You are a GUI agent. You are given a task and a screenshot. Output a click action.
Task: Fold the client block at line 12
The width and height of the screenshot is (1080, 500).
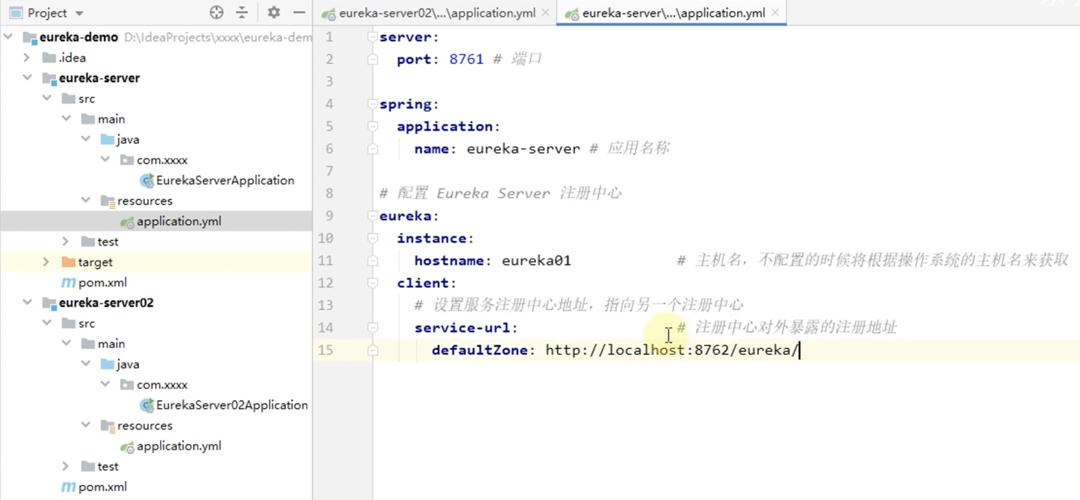(x=373, y=283)
